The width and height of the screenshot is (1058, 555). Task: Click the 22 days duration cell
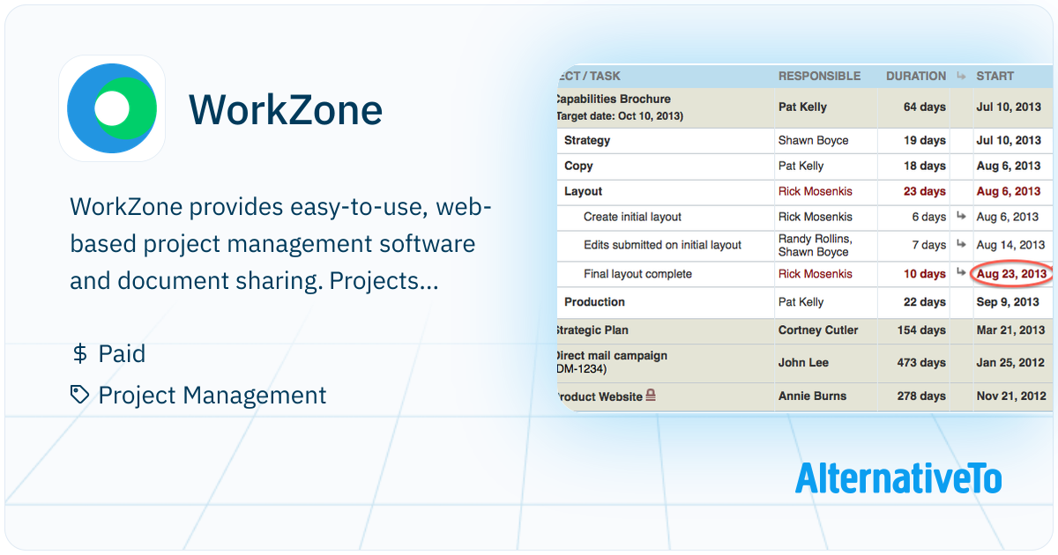(x=924, y=302)
